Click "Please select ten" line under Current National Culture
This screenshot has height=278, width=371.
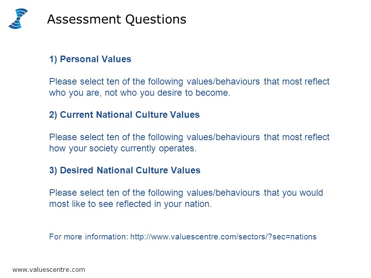(189, 137)
